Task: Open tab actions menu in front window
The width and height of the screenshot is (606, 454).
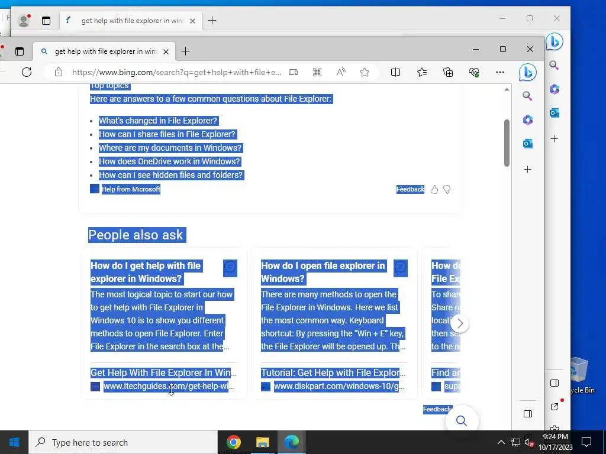Action: click(x=20, y=51)
